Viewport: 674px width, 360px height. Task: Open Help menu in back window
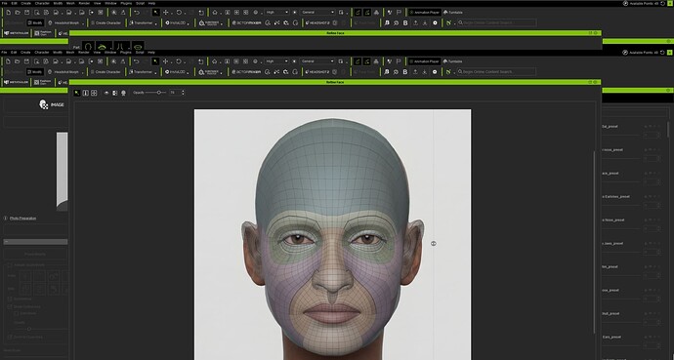pos(151,4)
